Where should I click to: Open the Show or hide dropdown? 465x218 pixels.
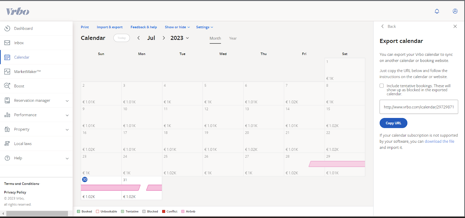tap(177, 27)
